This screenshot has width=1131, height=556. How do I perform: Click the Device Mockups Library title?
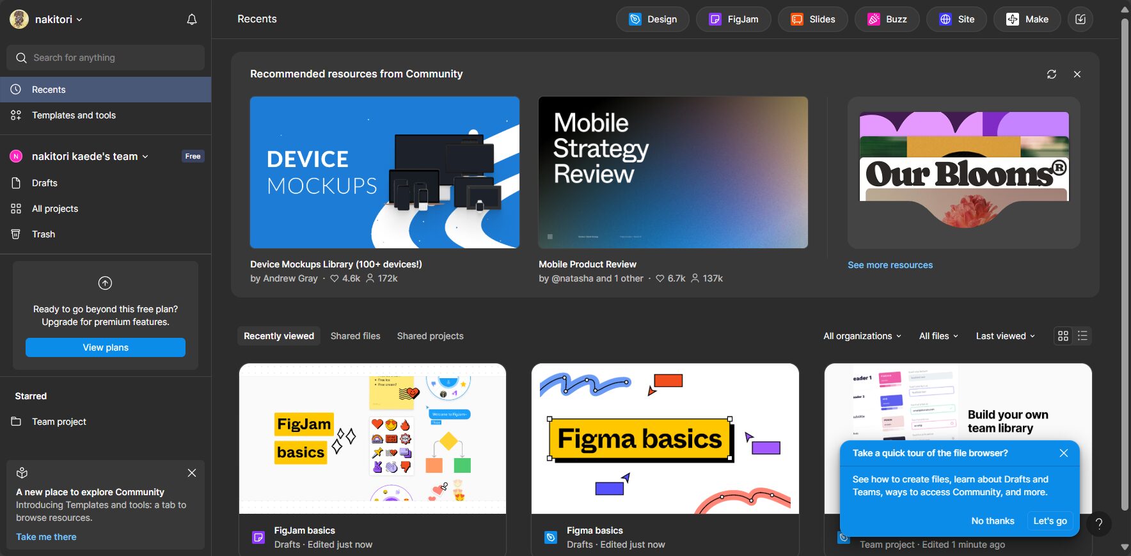click(x=336, y=264)
